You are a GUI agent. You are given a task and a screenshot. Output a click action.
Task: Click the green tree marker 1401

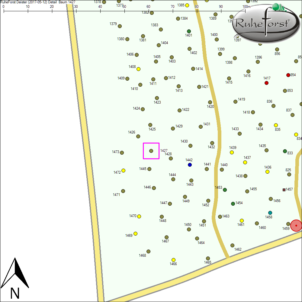point(189,31)
